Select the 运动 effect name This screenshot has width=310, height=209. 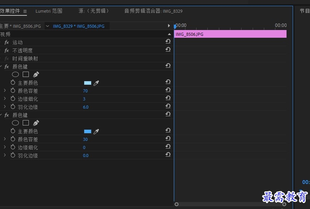17,42
